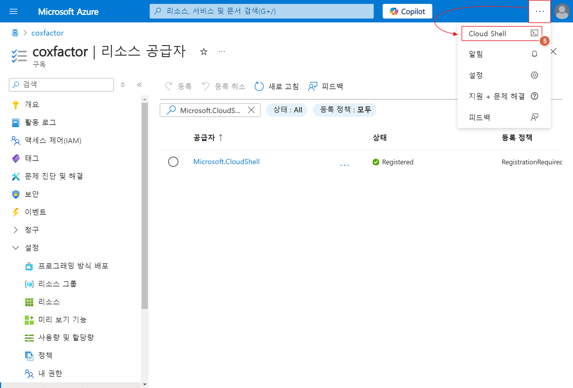Sort by the 상태 column
573x388 pixels.
[x=380, y=138]
